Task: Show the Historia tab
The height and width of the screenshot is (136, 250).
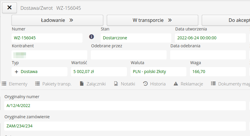Action: pyautogui.click(x=154, y=84)
